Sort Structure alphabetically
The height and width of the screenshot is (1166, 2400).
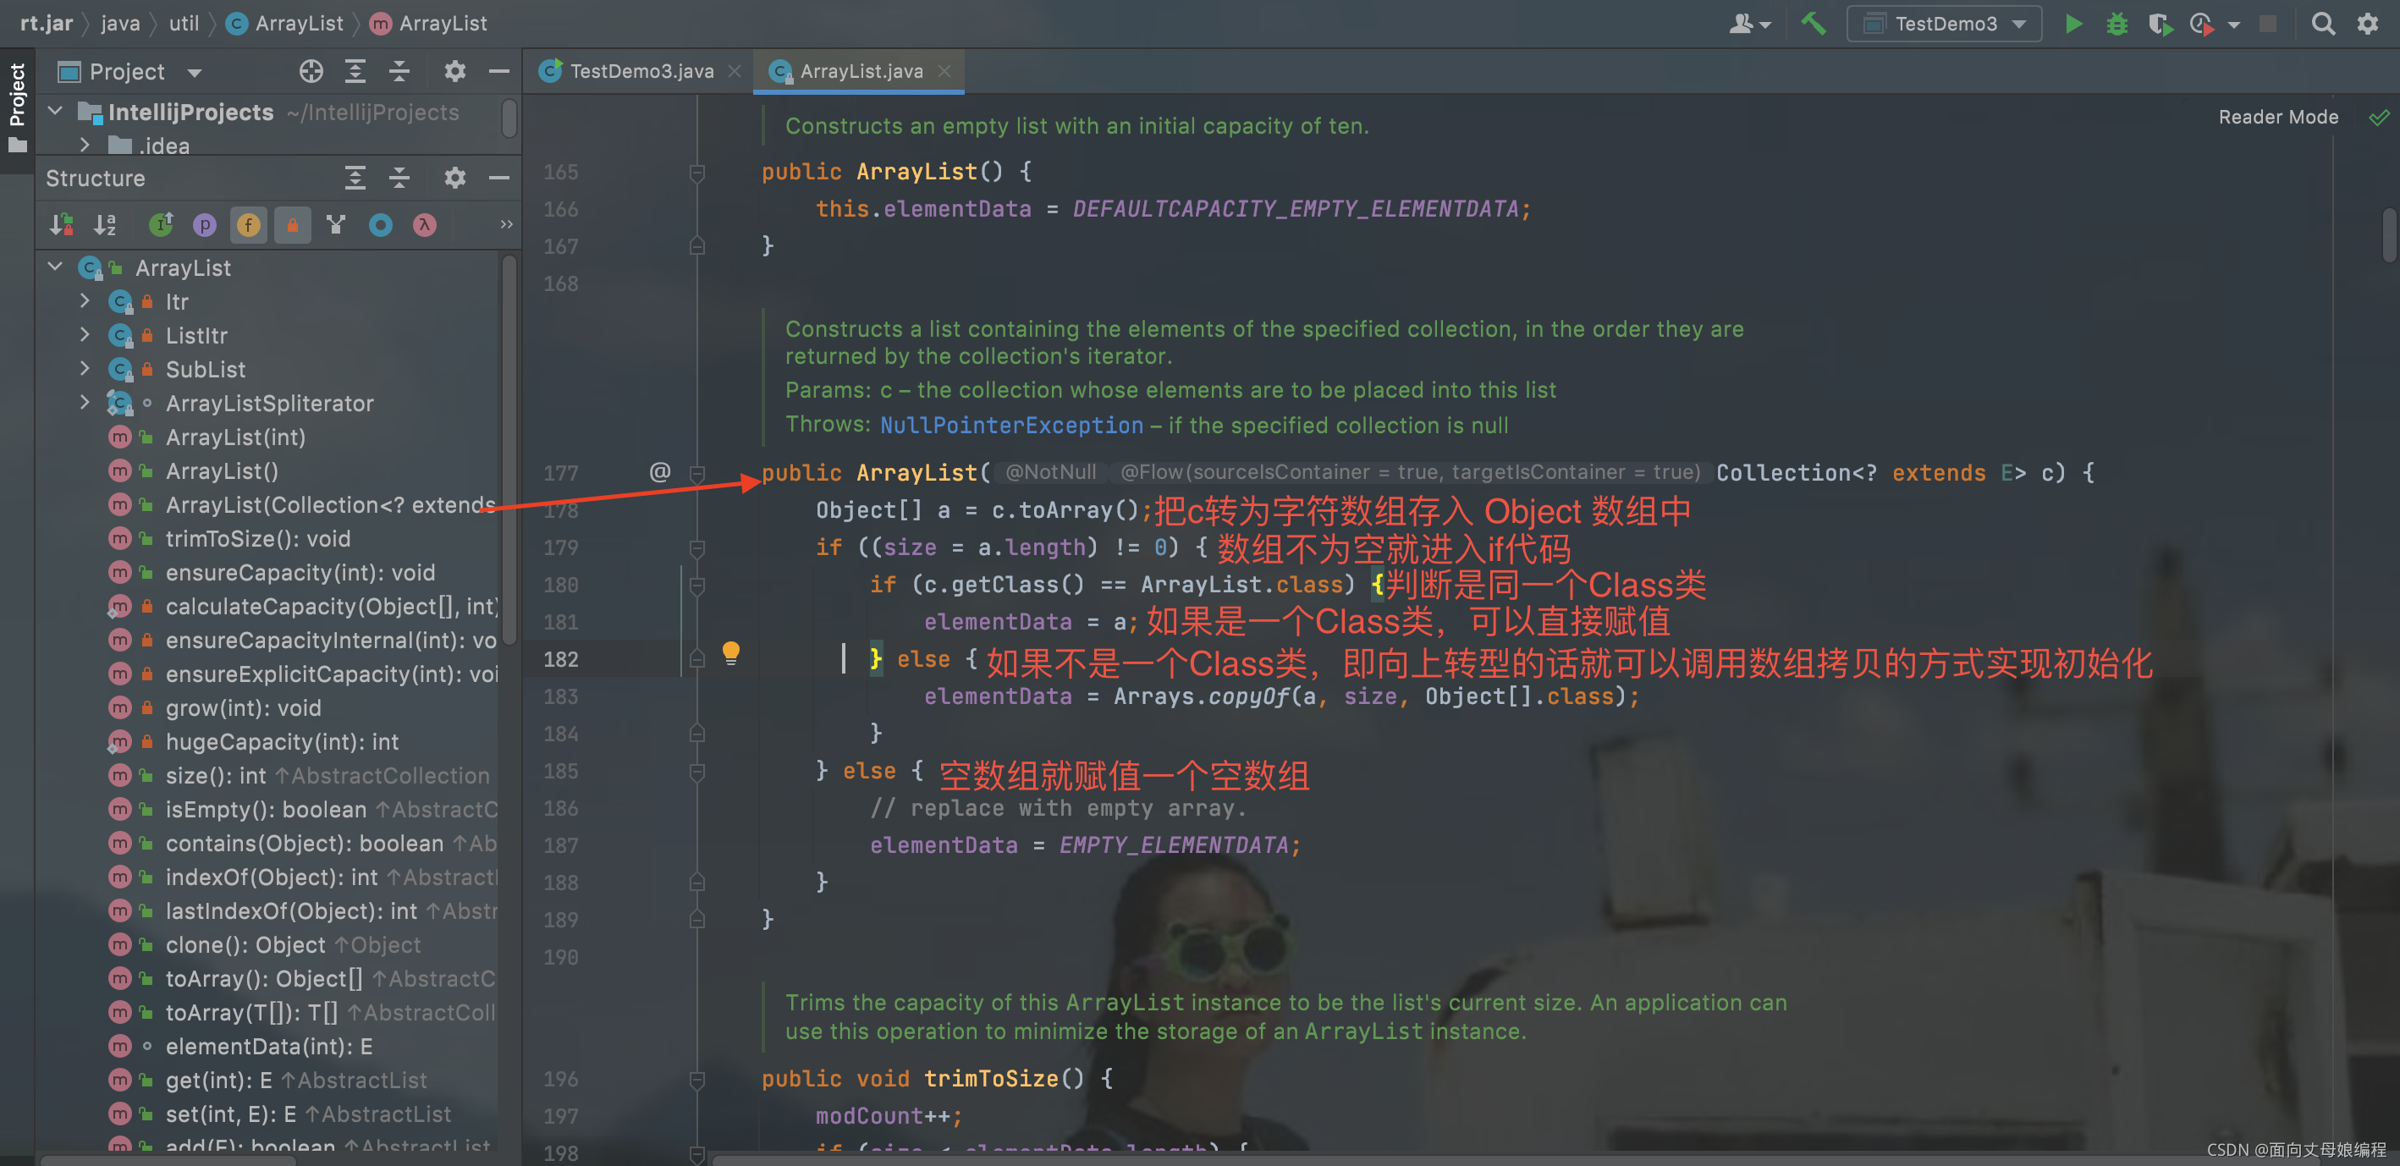105,224
